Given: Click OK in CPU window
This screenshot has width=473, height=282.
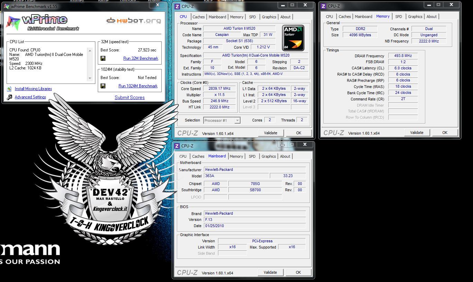Looking at the screenshot, I should pos(299,133).
